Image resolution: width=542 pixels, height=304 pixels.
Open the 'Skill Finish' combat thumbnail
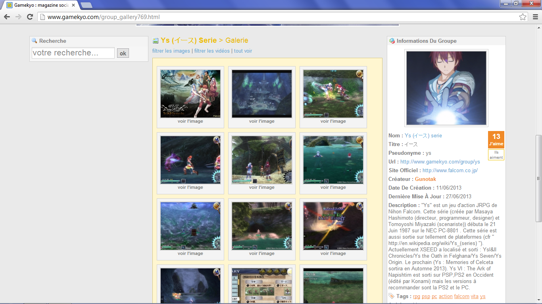coord(333,226)
